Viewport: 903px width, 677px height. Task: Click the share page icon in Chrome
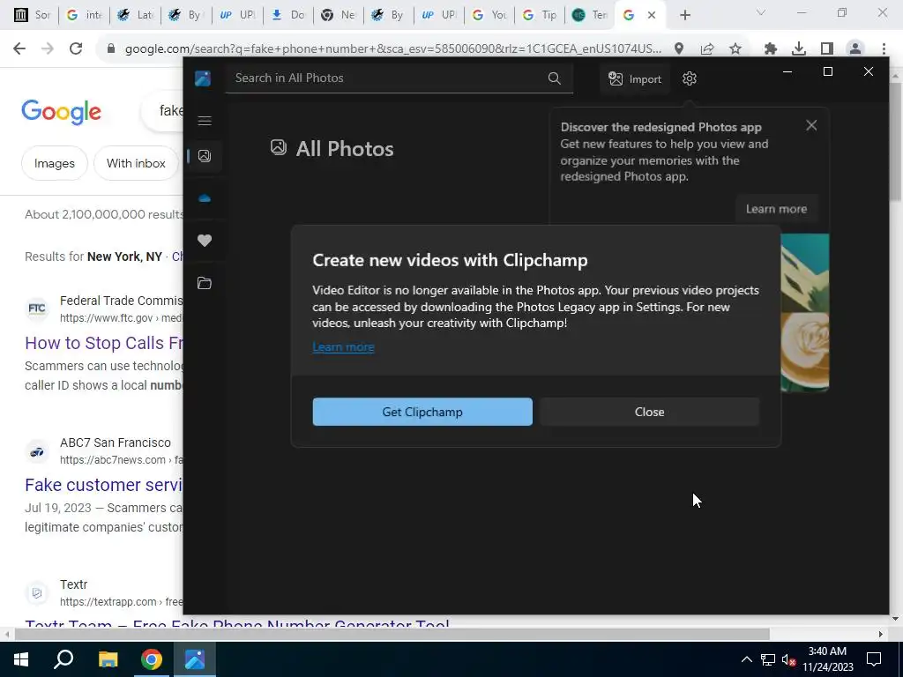pos(707,49)
